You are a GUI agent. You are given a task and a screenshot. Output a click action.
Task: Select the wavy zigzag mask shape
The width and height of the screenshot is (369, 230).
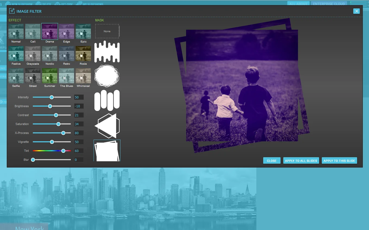[x=107, y=52]
